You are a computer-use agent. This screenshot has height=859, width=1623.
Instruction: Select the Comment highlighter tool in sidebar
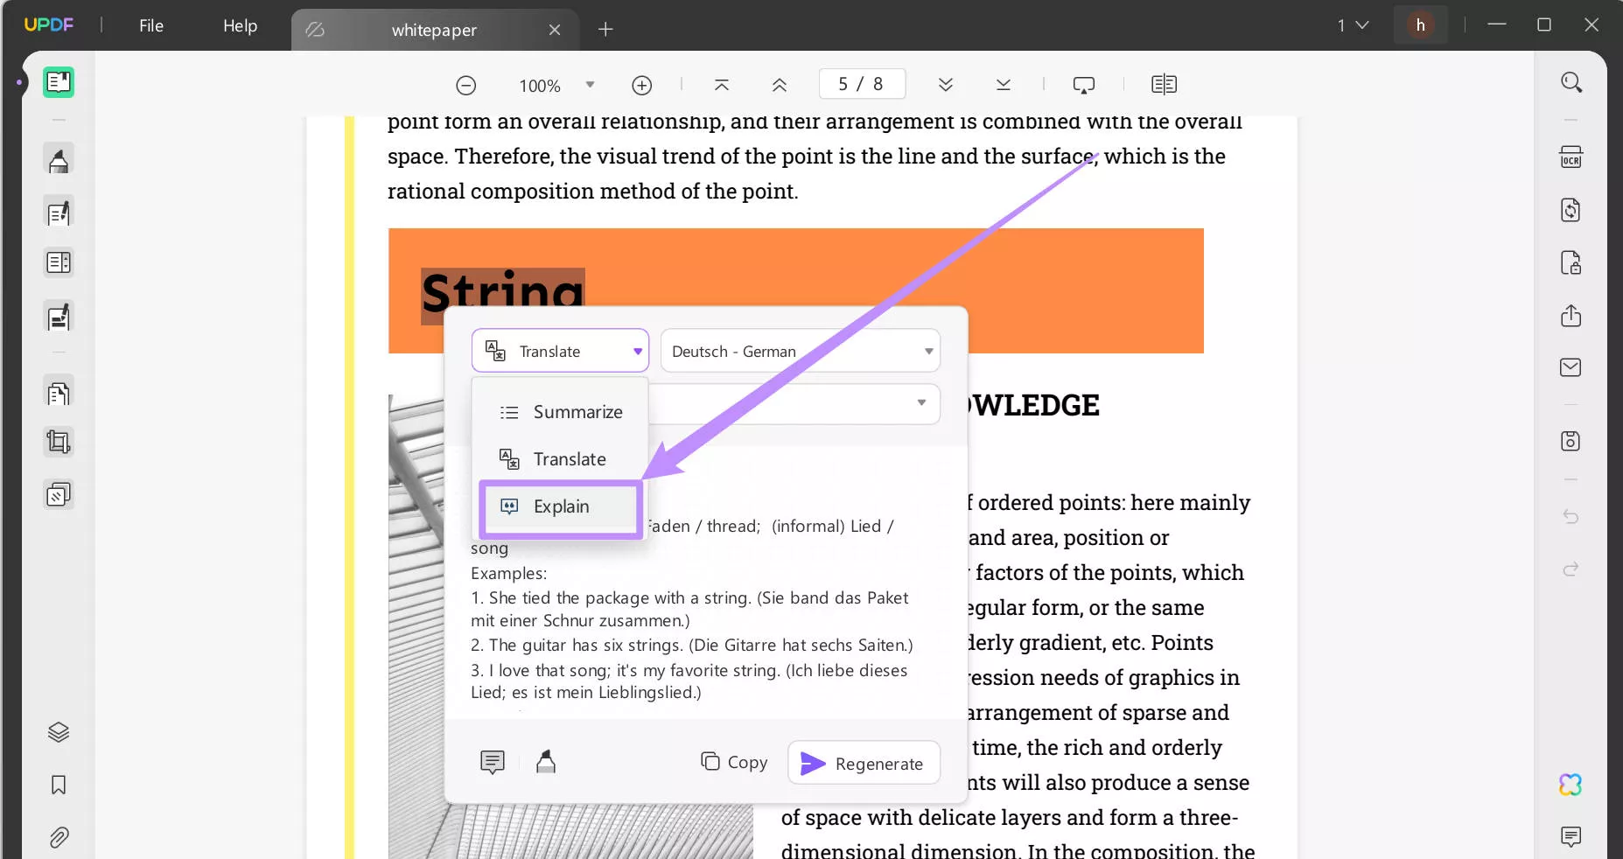pos(59,160)
